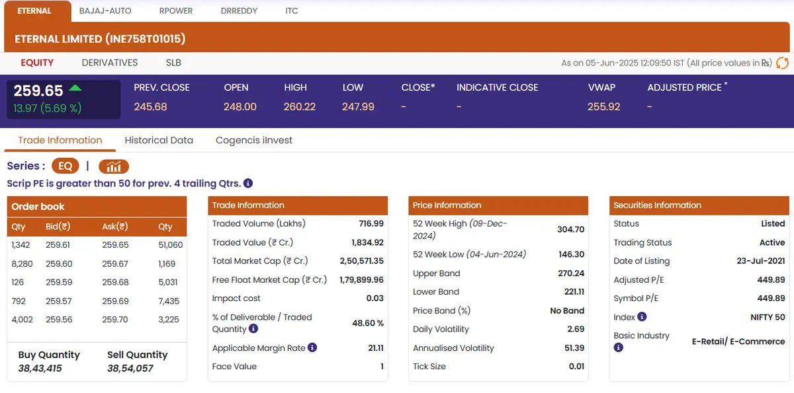This screenshot has height=393, width=794.
Task: Click the Securities Information panel header
Action: click(x=699, y=205)
